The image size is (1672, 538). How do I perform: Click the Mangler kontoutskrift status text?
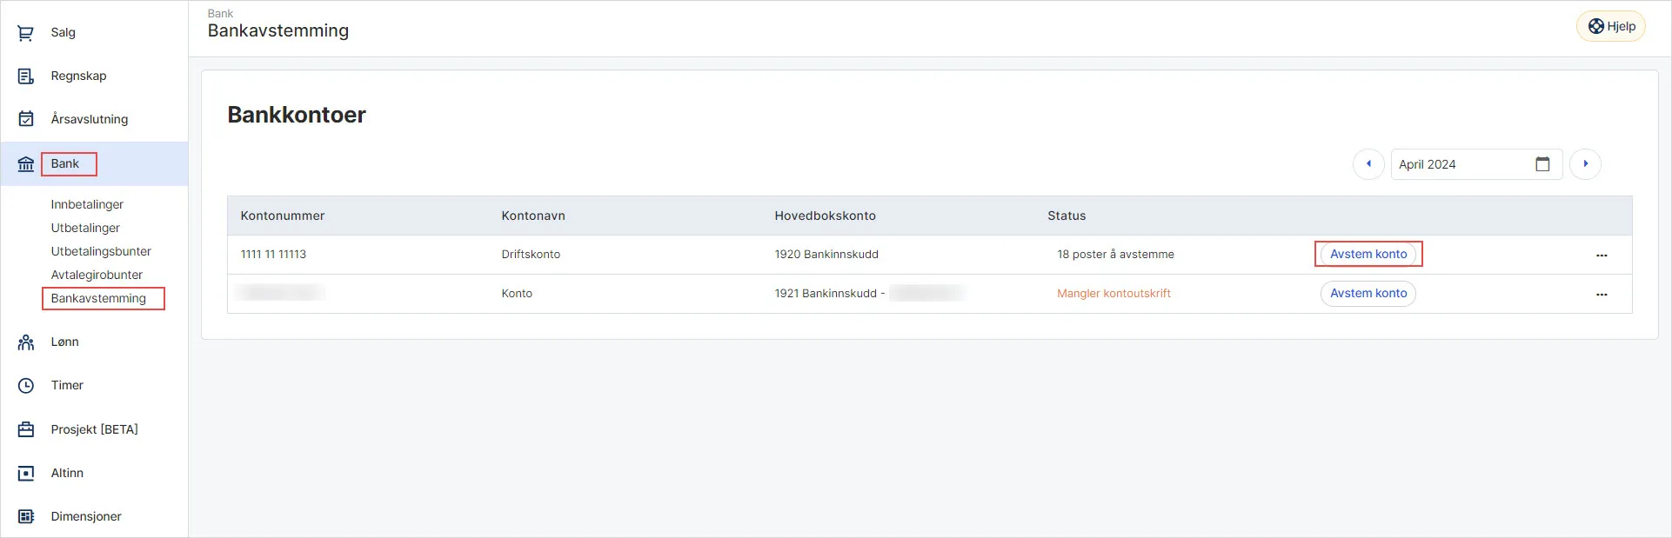pyautogui.click(x=1114, y=294)
